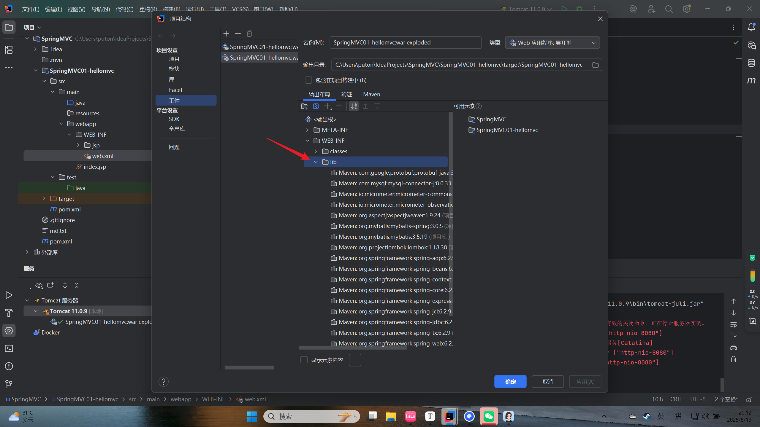Click the ellipsis button beside 显示元素内容
Image resolution: width=760 pixels, height=427 pixels.
pos(355,360)
